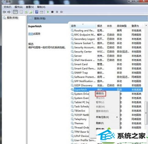Click the services list vertical scrollbar thumb
148x144 pixels.
click(146, 113)
